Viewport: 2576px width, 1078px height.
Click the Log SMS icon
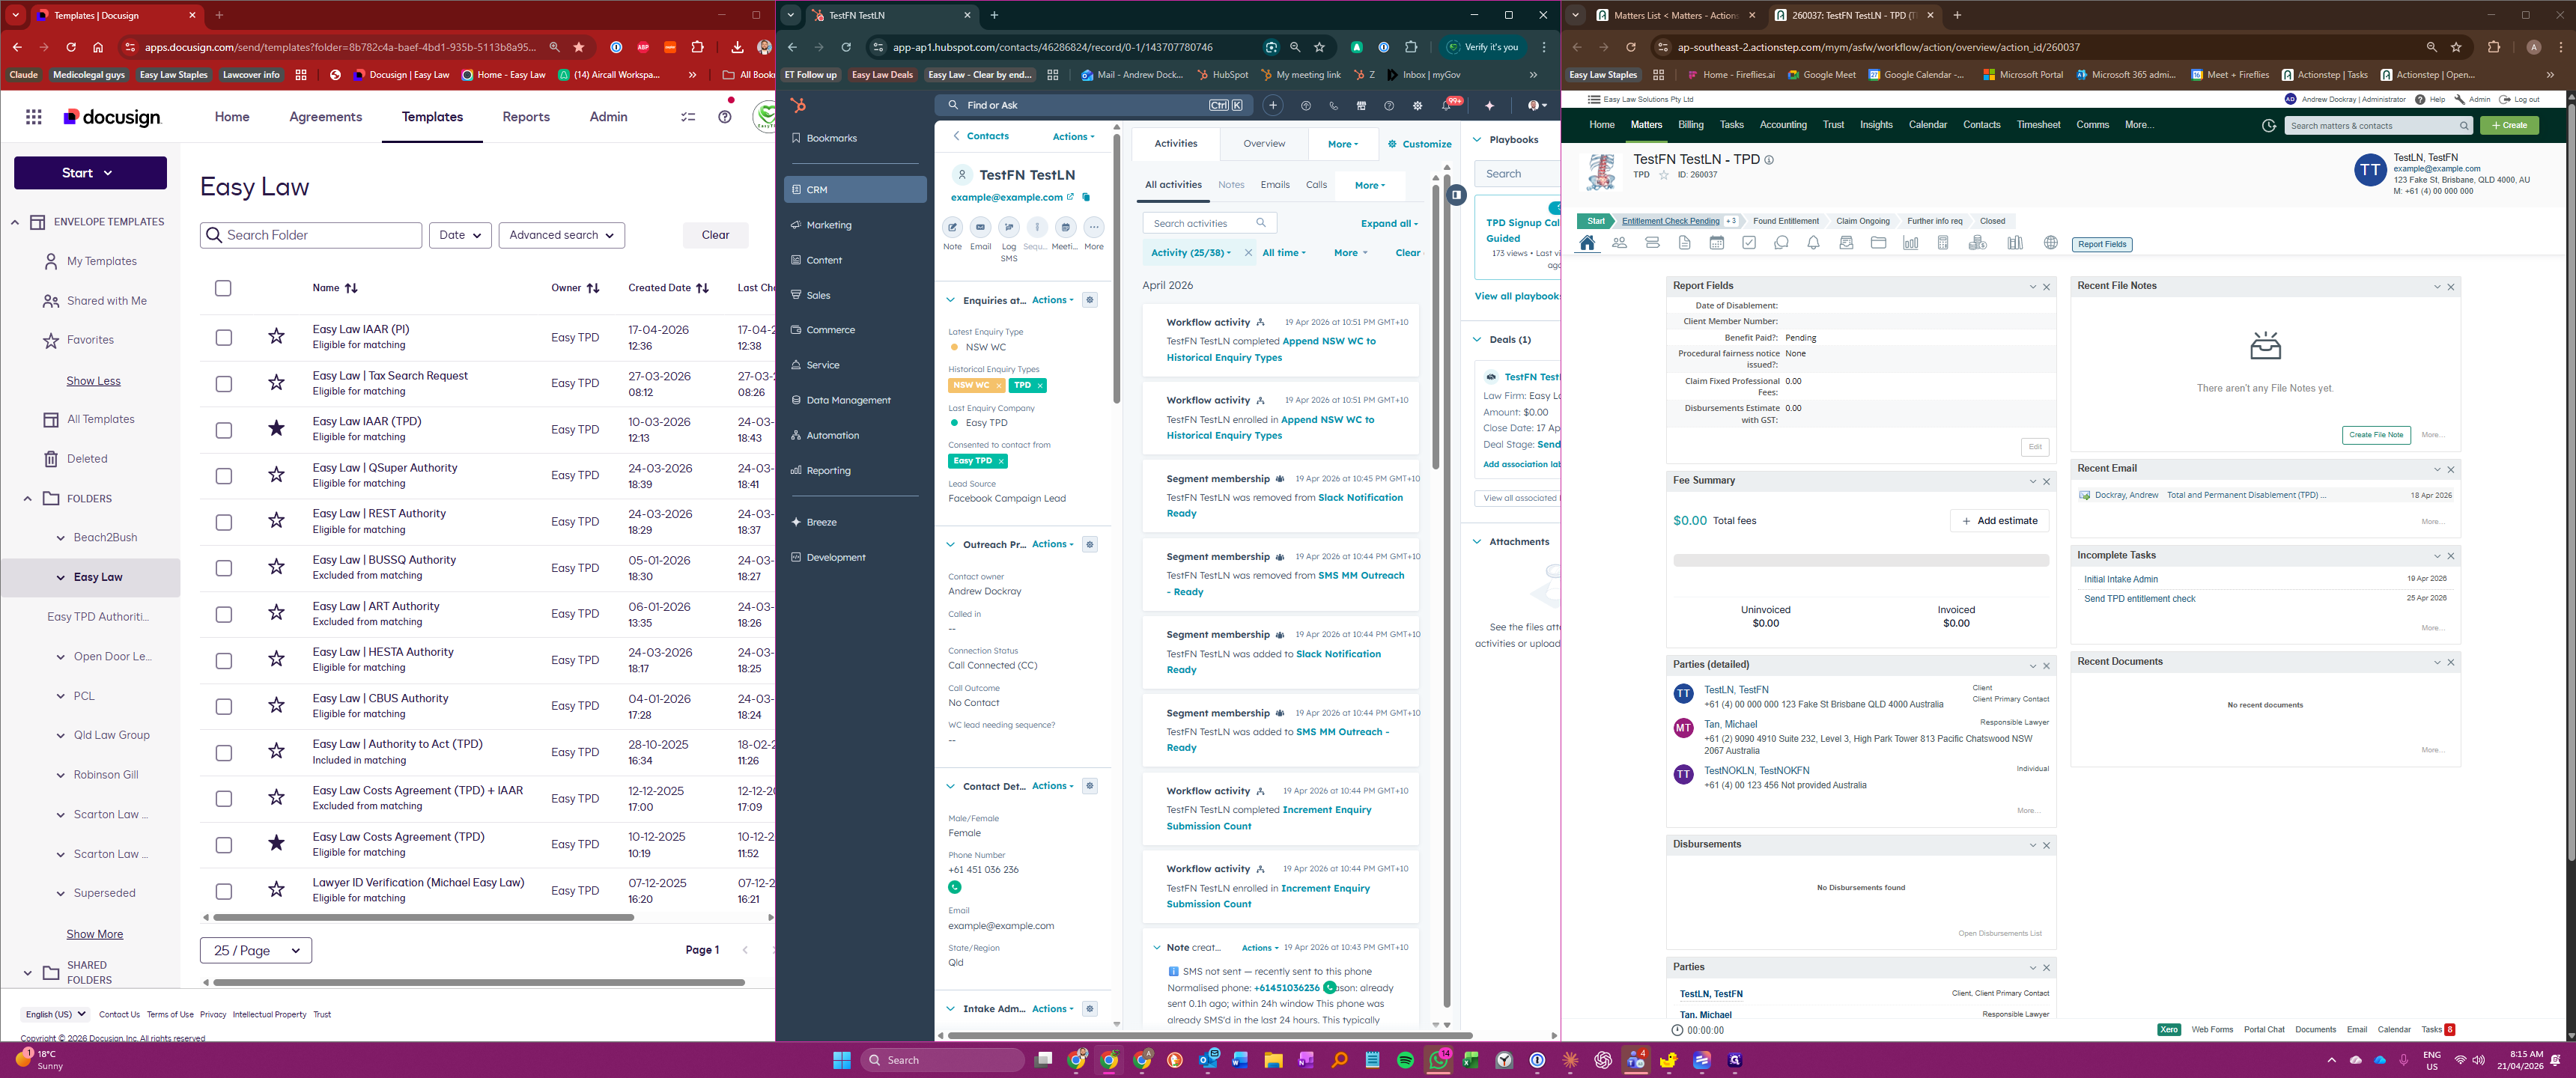coord(1008,227)
